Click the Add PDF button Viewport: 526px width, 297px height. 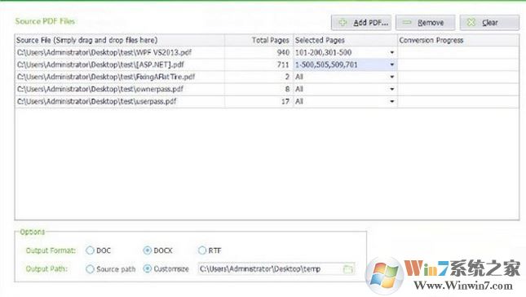pos(361,23)
